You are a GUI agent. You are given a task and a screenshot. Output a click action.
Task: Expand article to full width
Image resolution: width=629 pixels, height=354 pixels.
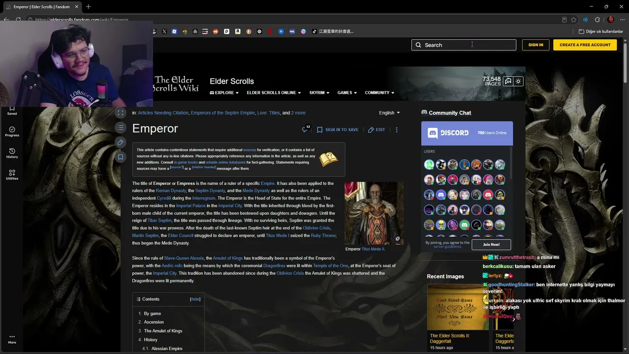pyautogui.click(x=120, y=113)
